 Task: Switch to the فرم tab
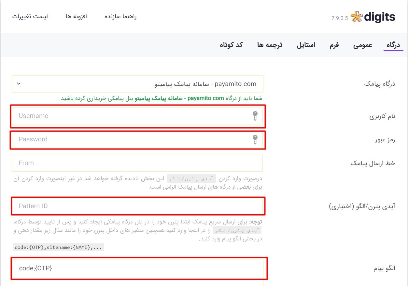point(334,45)
